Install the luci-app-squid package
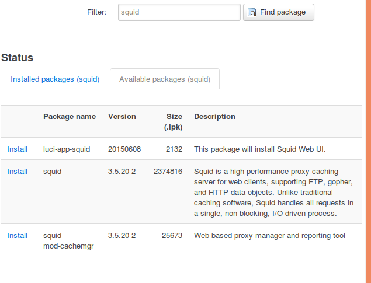 [x=17, y=149]
